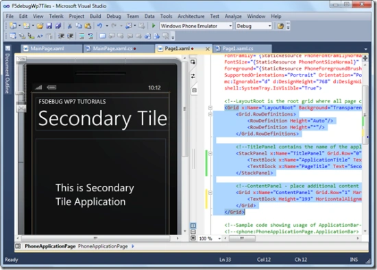This screenshot has width=377, height=270.
Task: Click the closing </Grid> tag line
Action: pos(234,212)
